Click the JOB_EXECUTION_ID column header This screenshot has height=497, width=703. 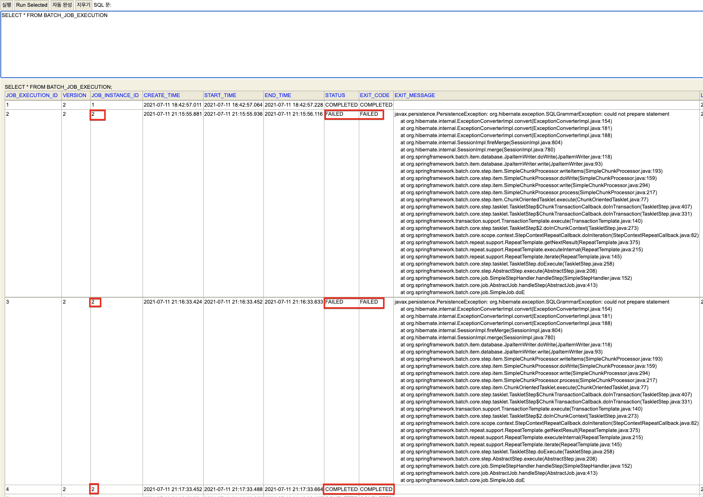pyautogui.click(x=32, y=96)
